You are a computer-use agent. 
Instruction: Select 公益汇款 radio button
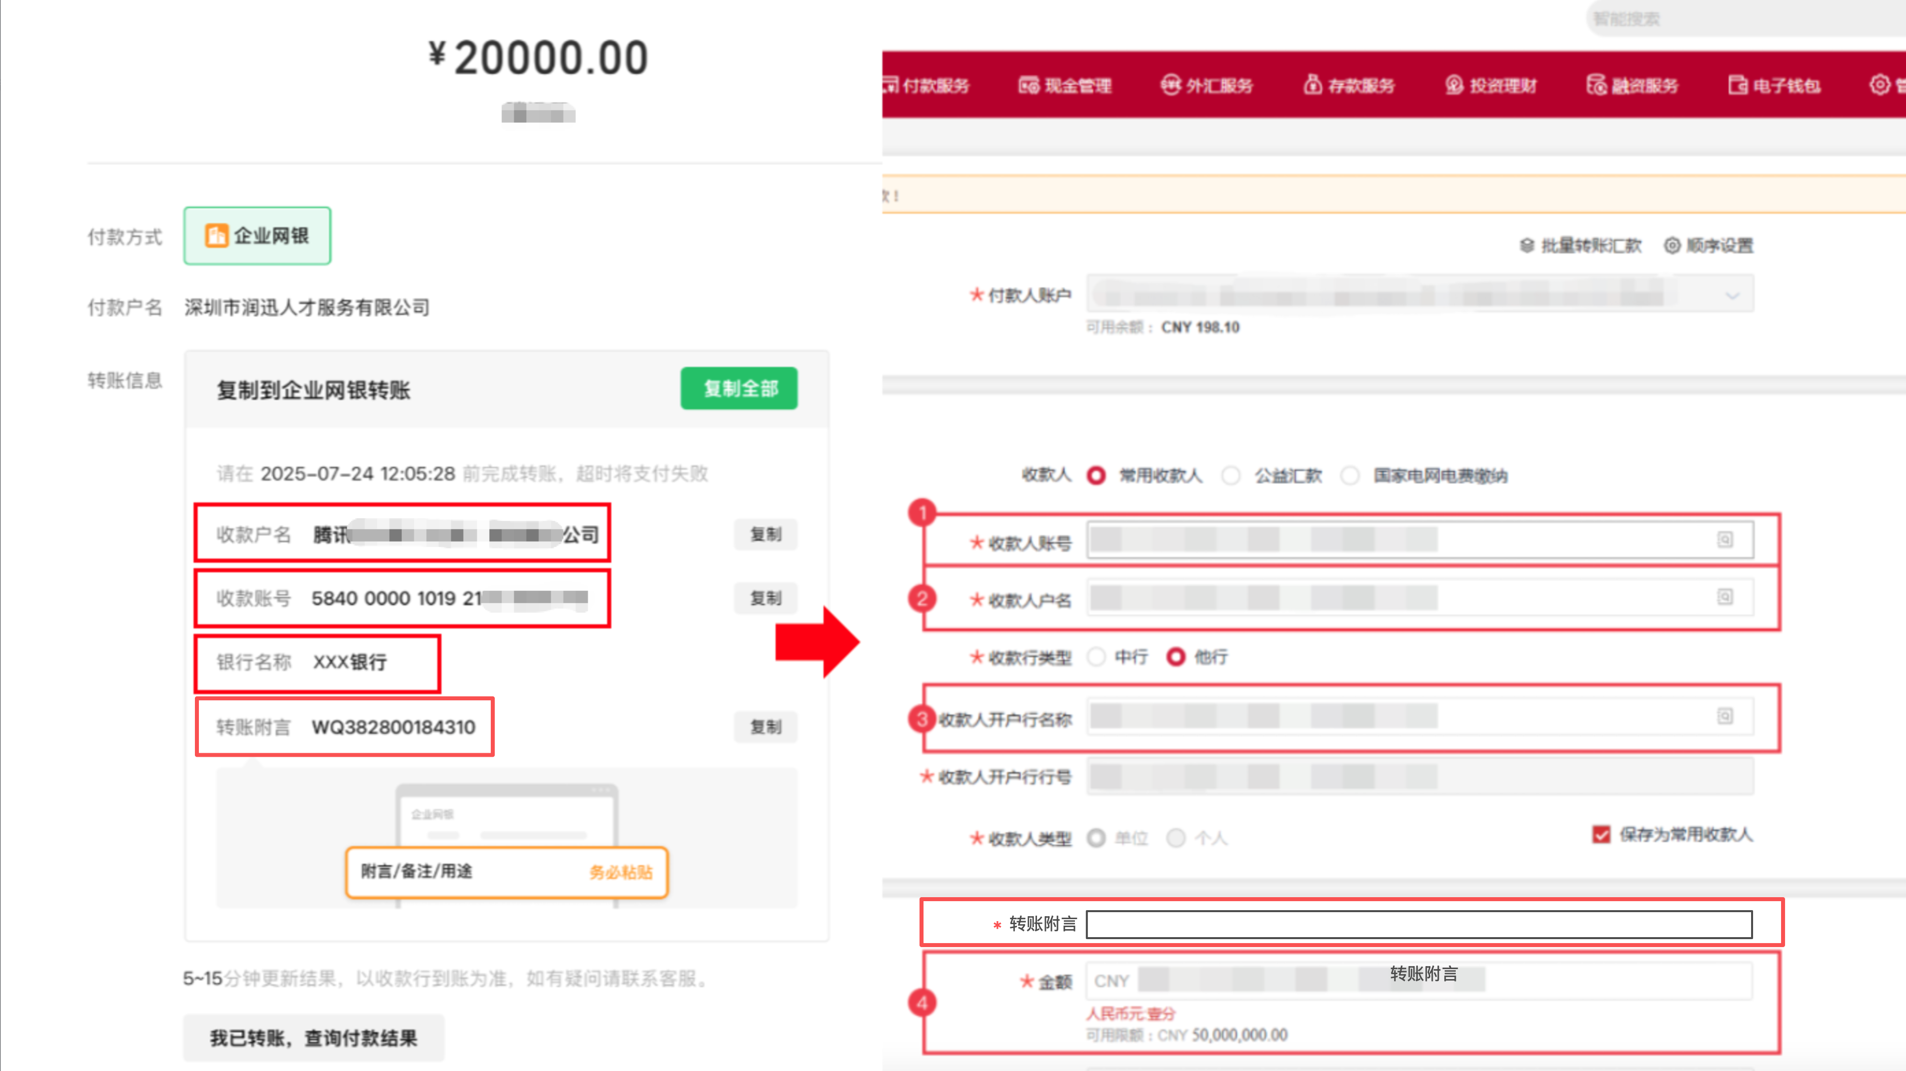(1231, 476)
